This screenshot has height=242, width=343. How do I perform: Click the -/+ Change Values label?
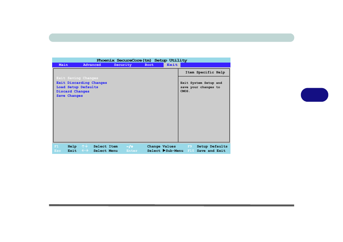click(151, 146)
